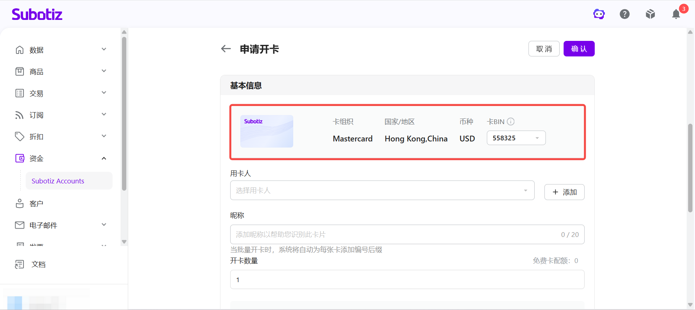Click the 基本信息 section header
Image resolution: width=695 pixels, height=310 pixels.
(246, 85)
